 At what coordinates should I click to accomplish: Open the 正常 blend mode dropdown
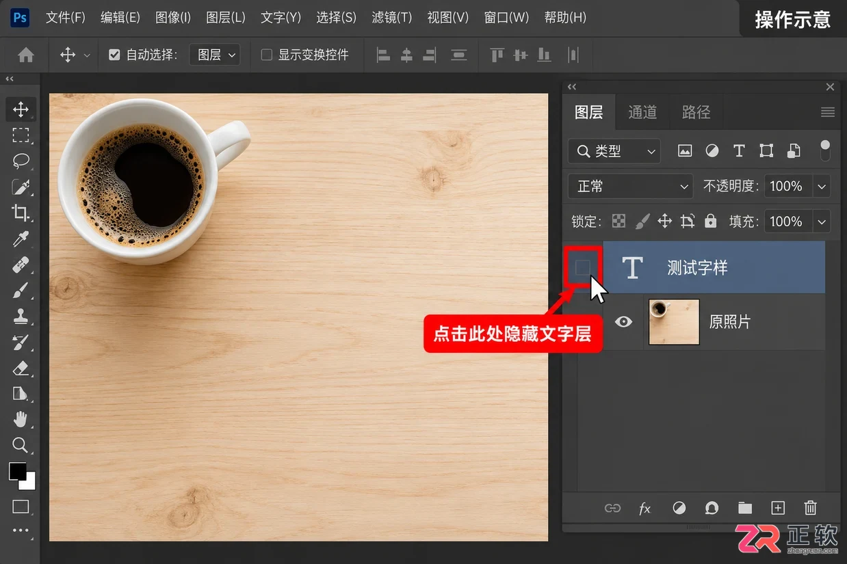[x=631, y=186]
